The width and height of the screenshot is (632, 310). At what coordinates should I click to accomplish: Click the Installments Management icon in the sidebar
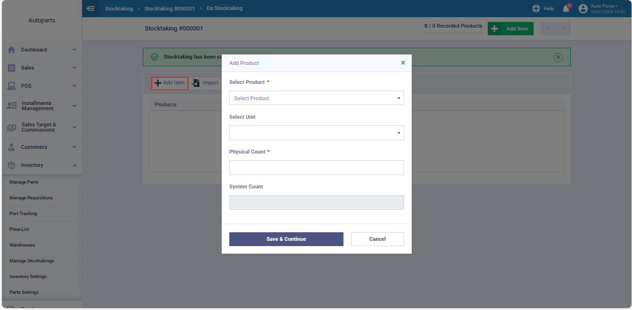12,106
